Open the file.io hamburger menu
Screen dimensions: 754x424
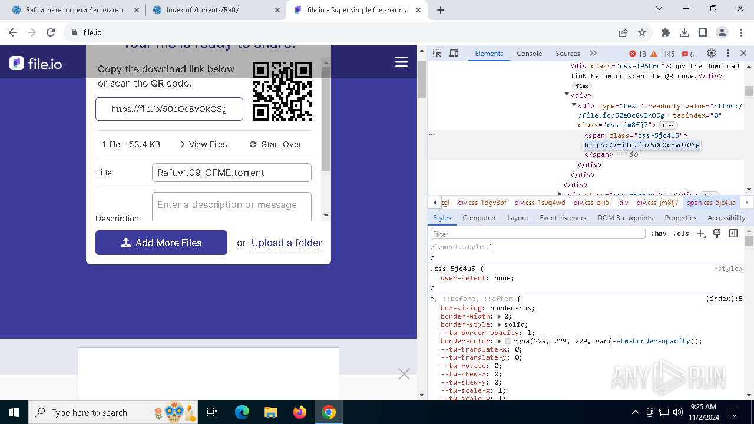pos(402,62)
